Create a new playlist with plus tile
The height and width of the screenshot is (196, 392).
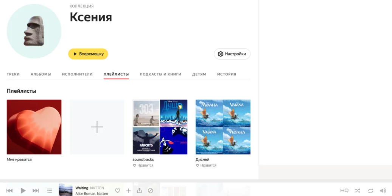97,127
